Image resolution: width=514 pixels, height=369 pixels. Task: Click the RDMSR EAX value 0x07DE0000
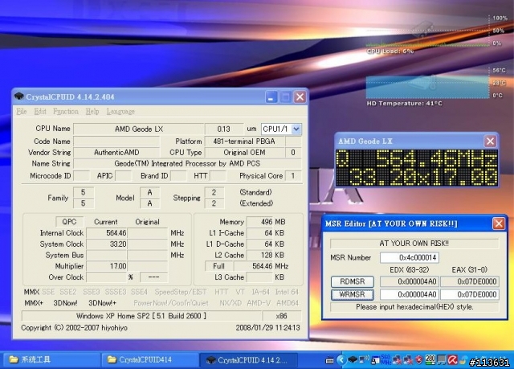tap(469, 281)
